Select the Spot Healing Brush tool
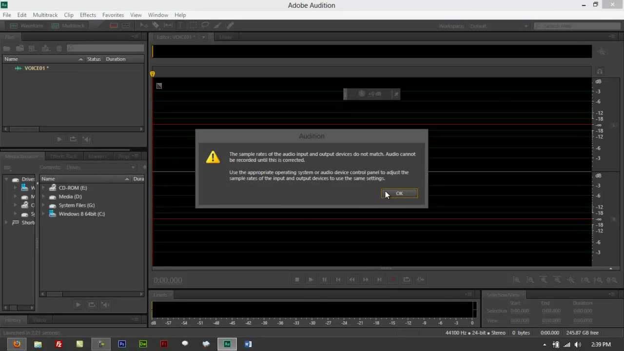Viewport: 624px width, 351px height. [x=230, y=26]
